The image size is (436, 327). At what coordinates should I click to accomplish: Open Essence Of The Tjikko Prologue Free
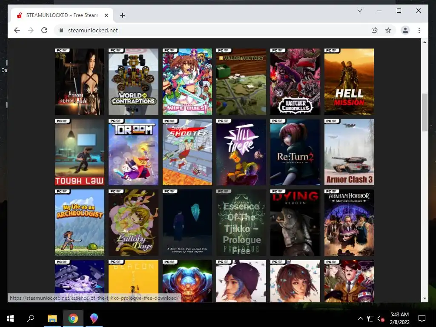pyautogui.click(x=241, y=223)
